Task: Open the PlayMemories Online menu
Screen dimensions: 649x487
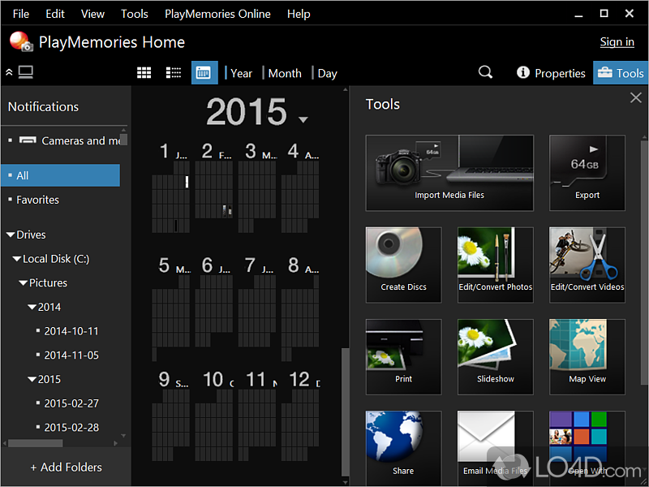Action: [217, 14]
